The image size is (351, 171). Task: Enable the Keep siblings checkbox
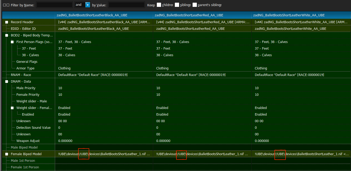point(177,5)
